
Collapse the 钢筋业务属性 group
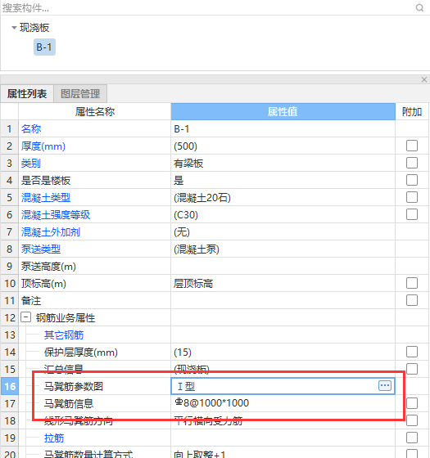25,317
